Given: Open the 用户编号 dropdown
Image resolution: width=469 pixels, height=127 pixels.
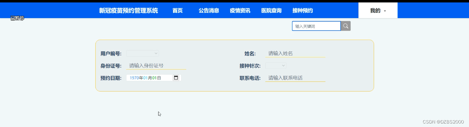Looking at the screenshot, I should click(x=143, y=53).
